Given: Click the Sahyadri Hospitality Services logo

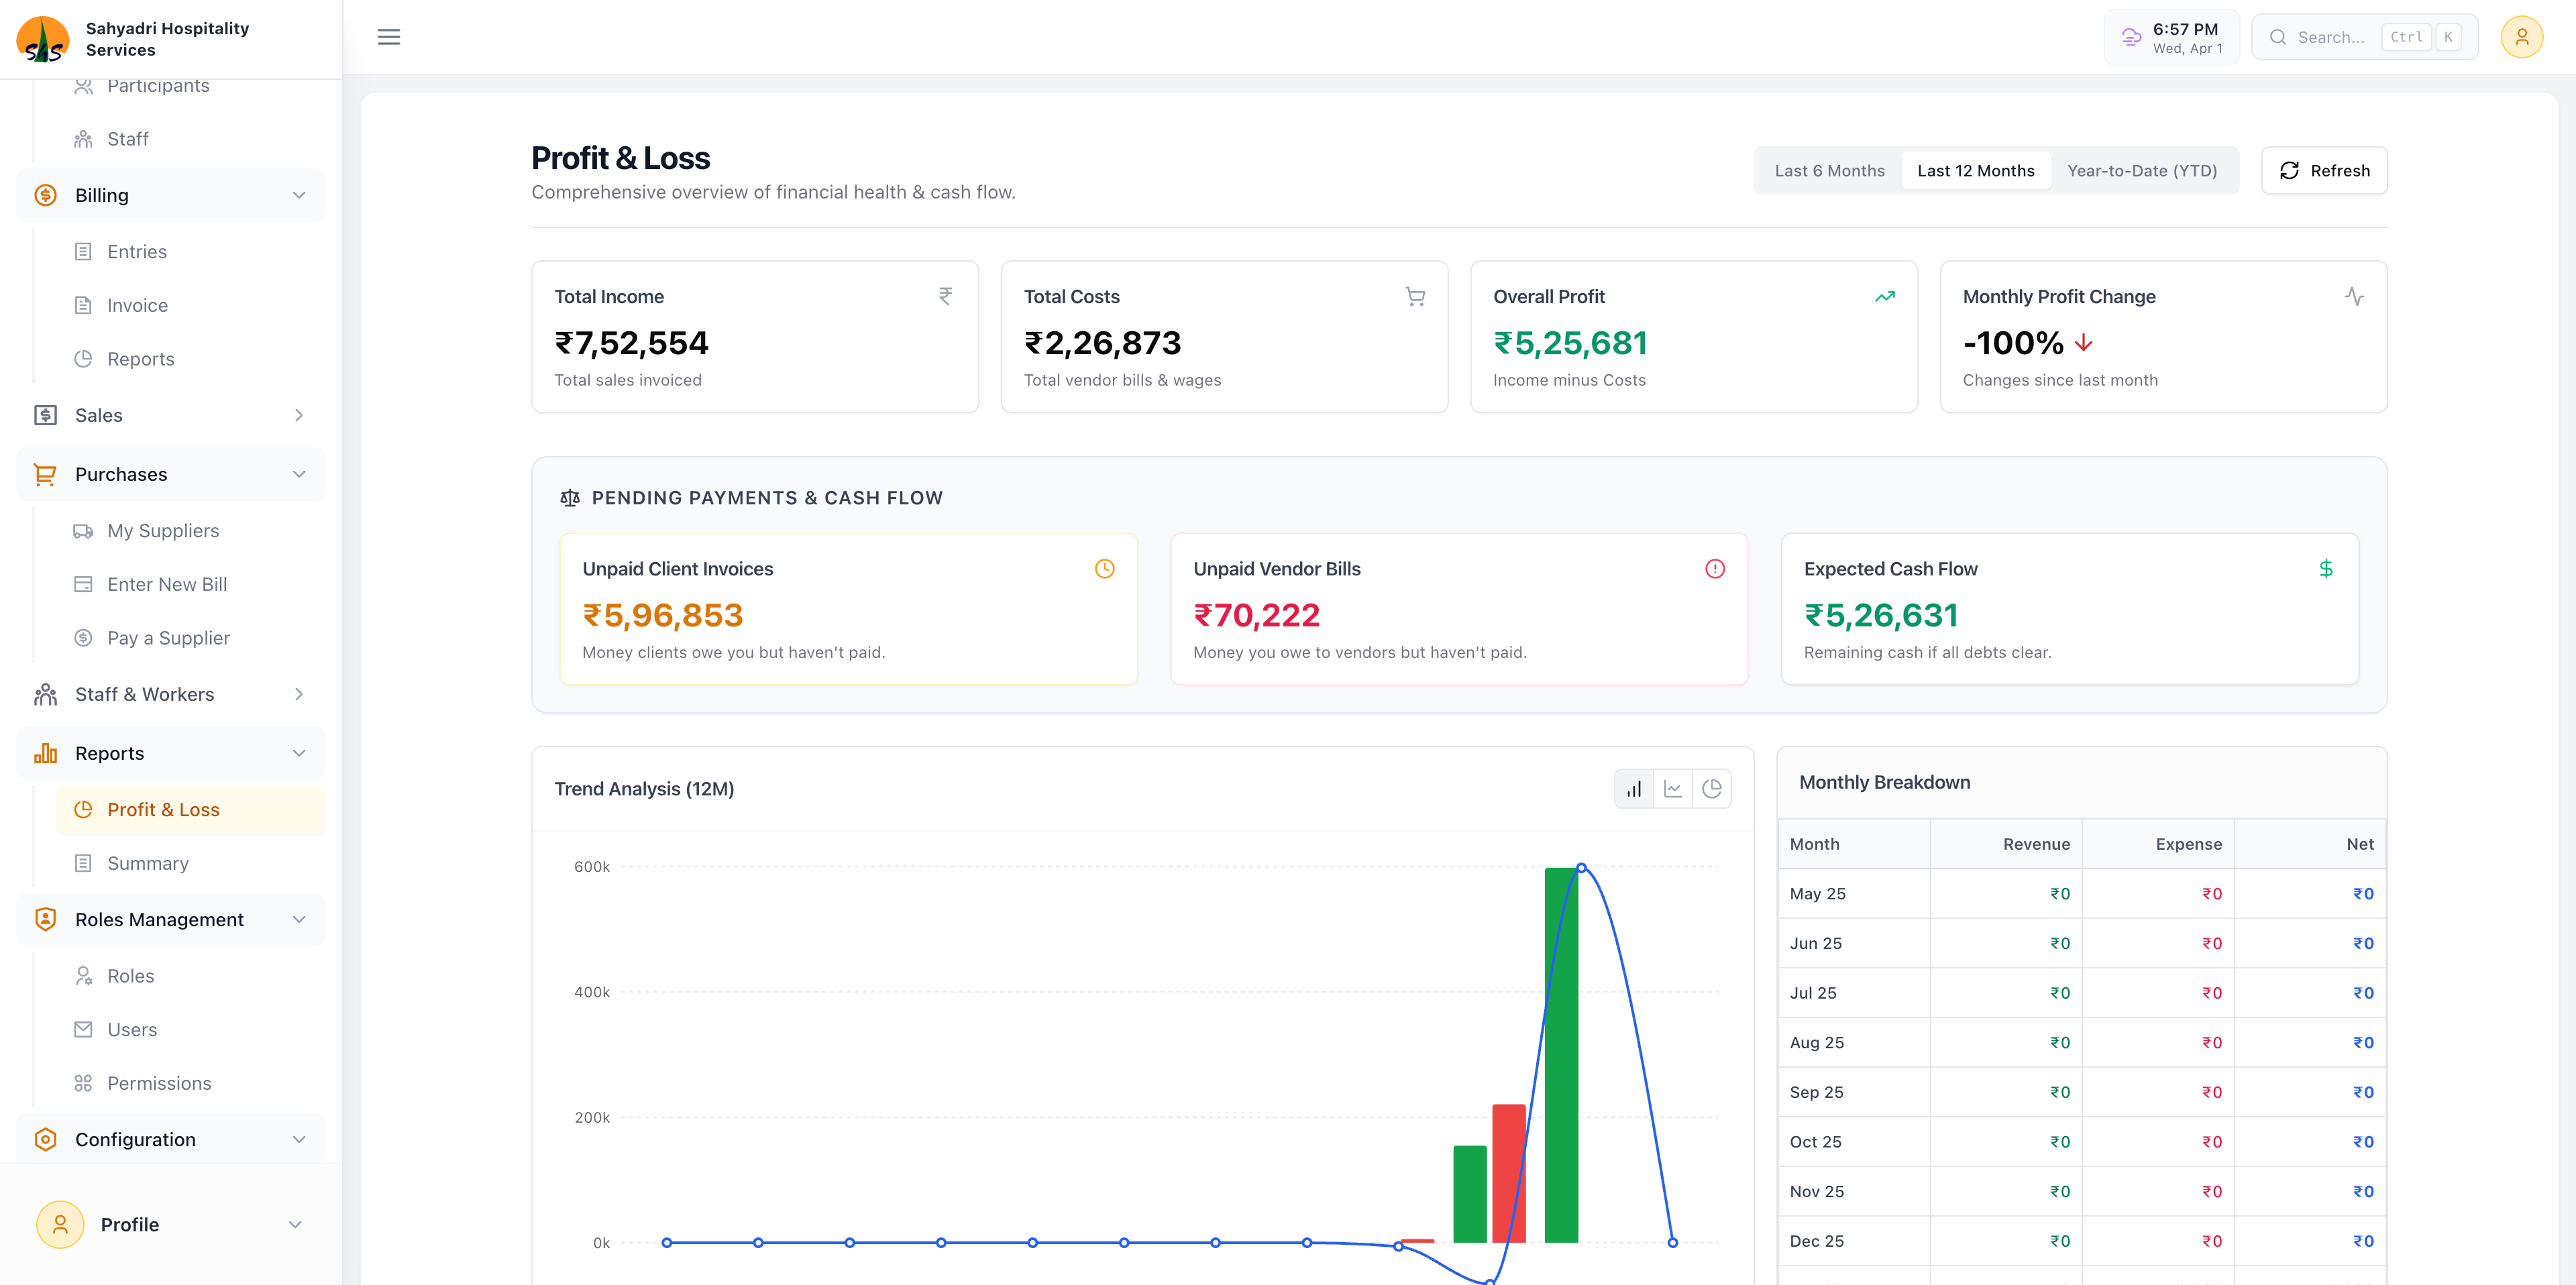Looking at the screenshot, I should 43,39.
